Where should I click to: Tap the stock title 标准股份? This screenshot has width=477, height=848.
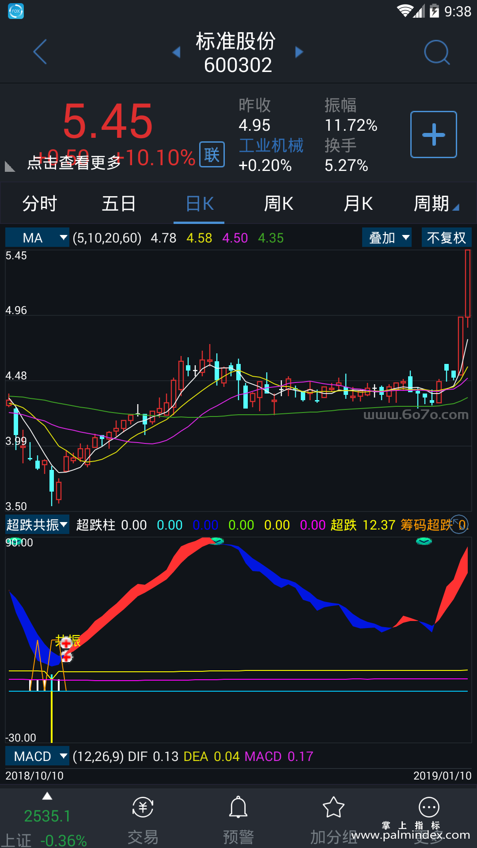coord(236,41)
